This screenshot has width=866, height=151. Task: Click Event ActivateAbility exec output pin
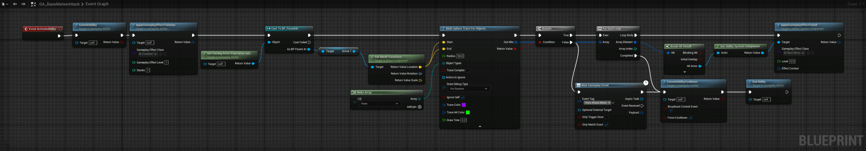59,36
